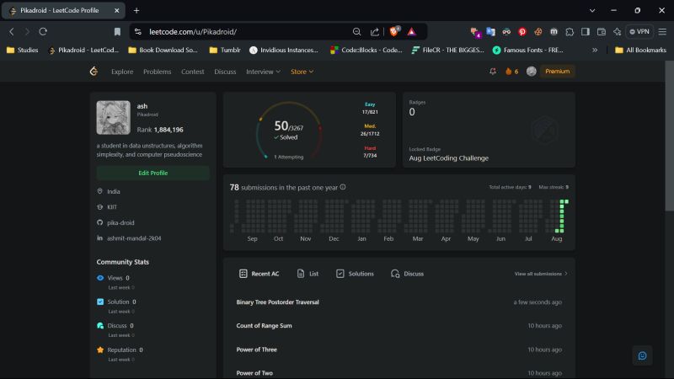674x379 pixels.
Task: Open the Explore menu item
Action: (122, 72)
